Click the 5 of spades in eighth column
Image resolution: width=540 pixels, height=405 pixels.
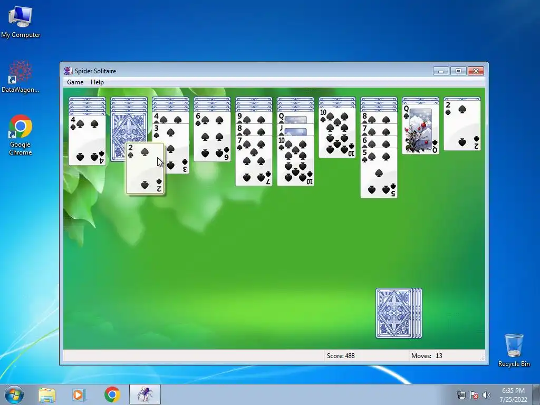[x=379, y=173]
